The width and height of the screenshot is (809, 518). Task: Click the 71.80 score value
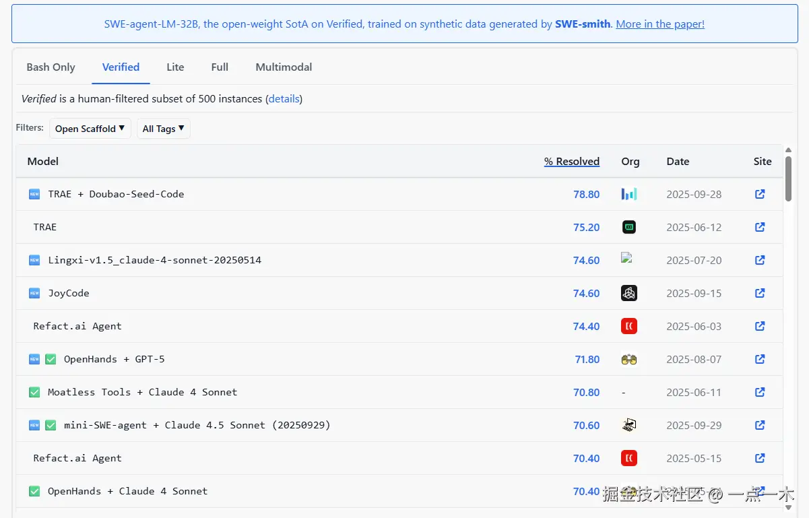point(587,359)
